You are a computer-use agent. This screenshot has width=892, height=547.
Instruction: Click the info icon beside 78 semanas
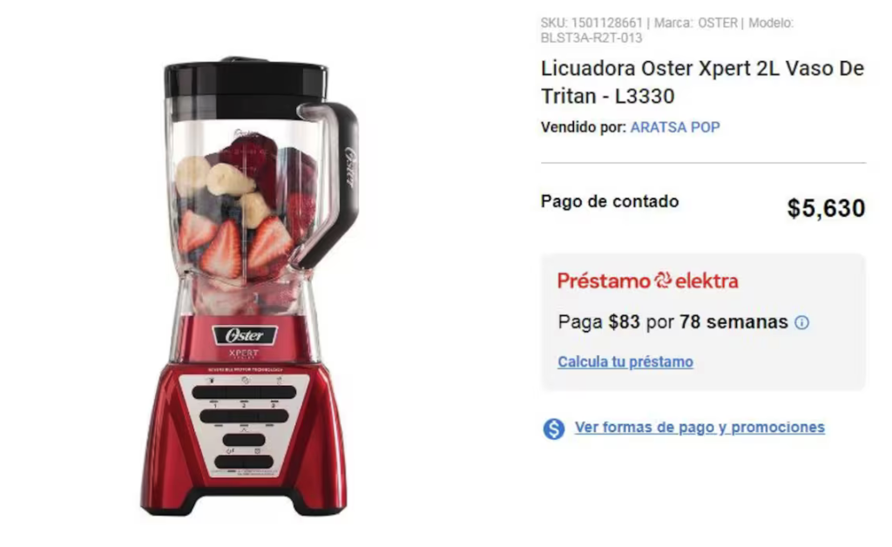point(801,323)
